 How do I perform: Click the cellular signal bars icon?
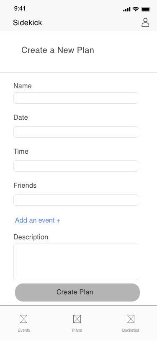[x=126, y=9]
